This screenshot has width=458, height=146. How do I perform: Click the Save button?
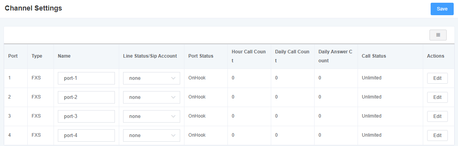[442, 9]
